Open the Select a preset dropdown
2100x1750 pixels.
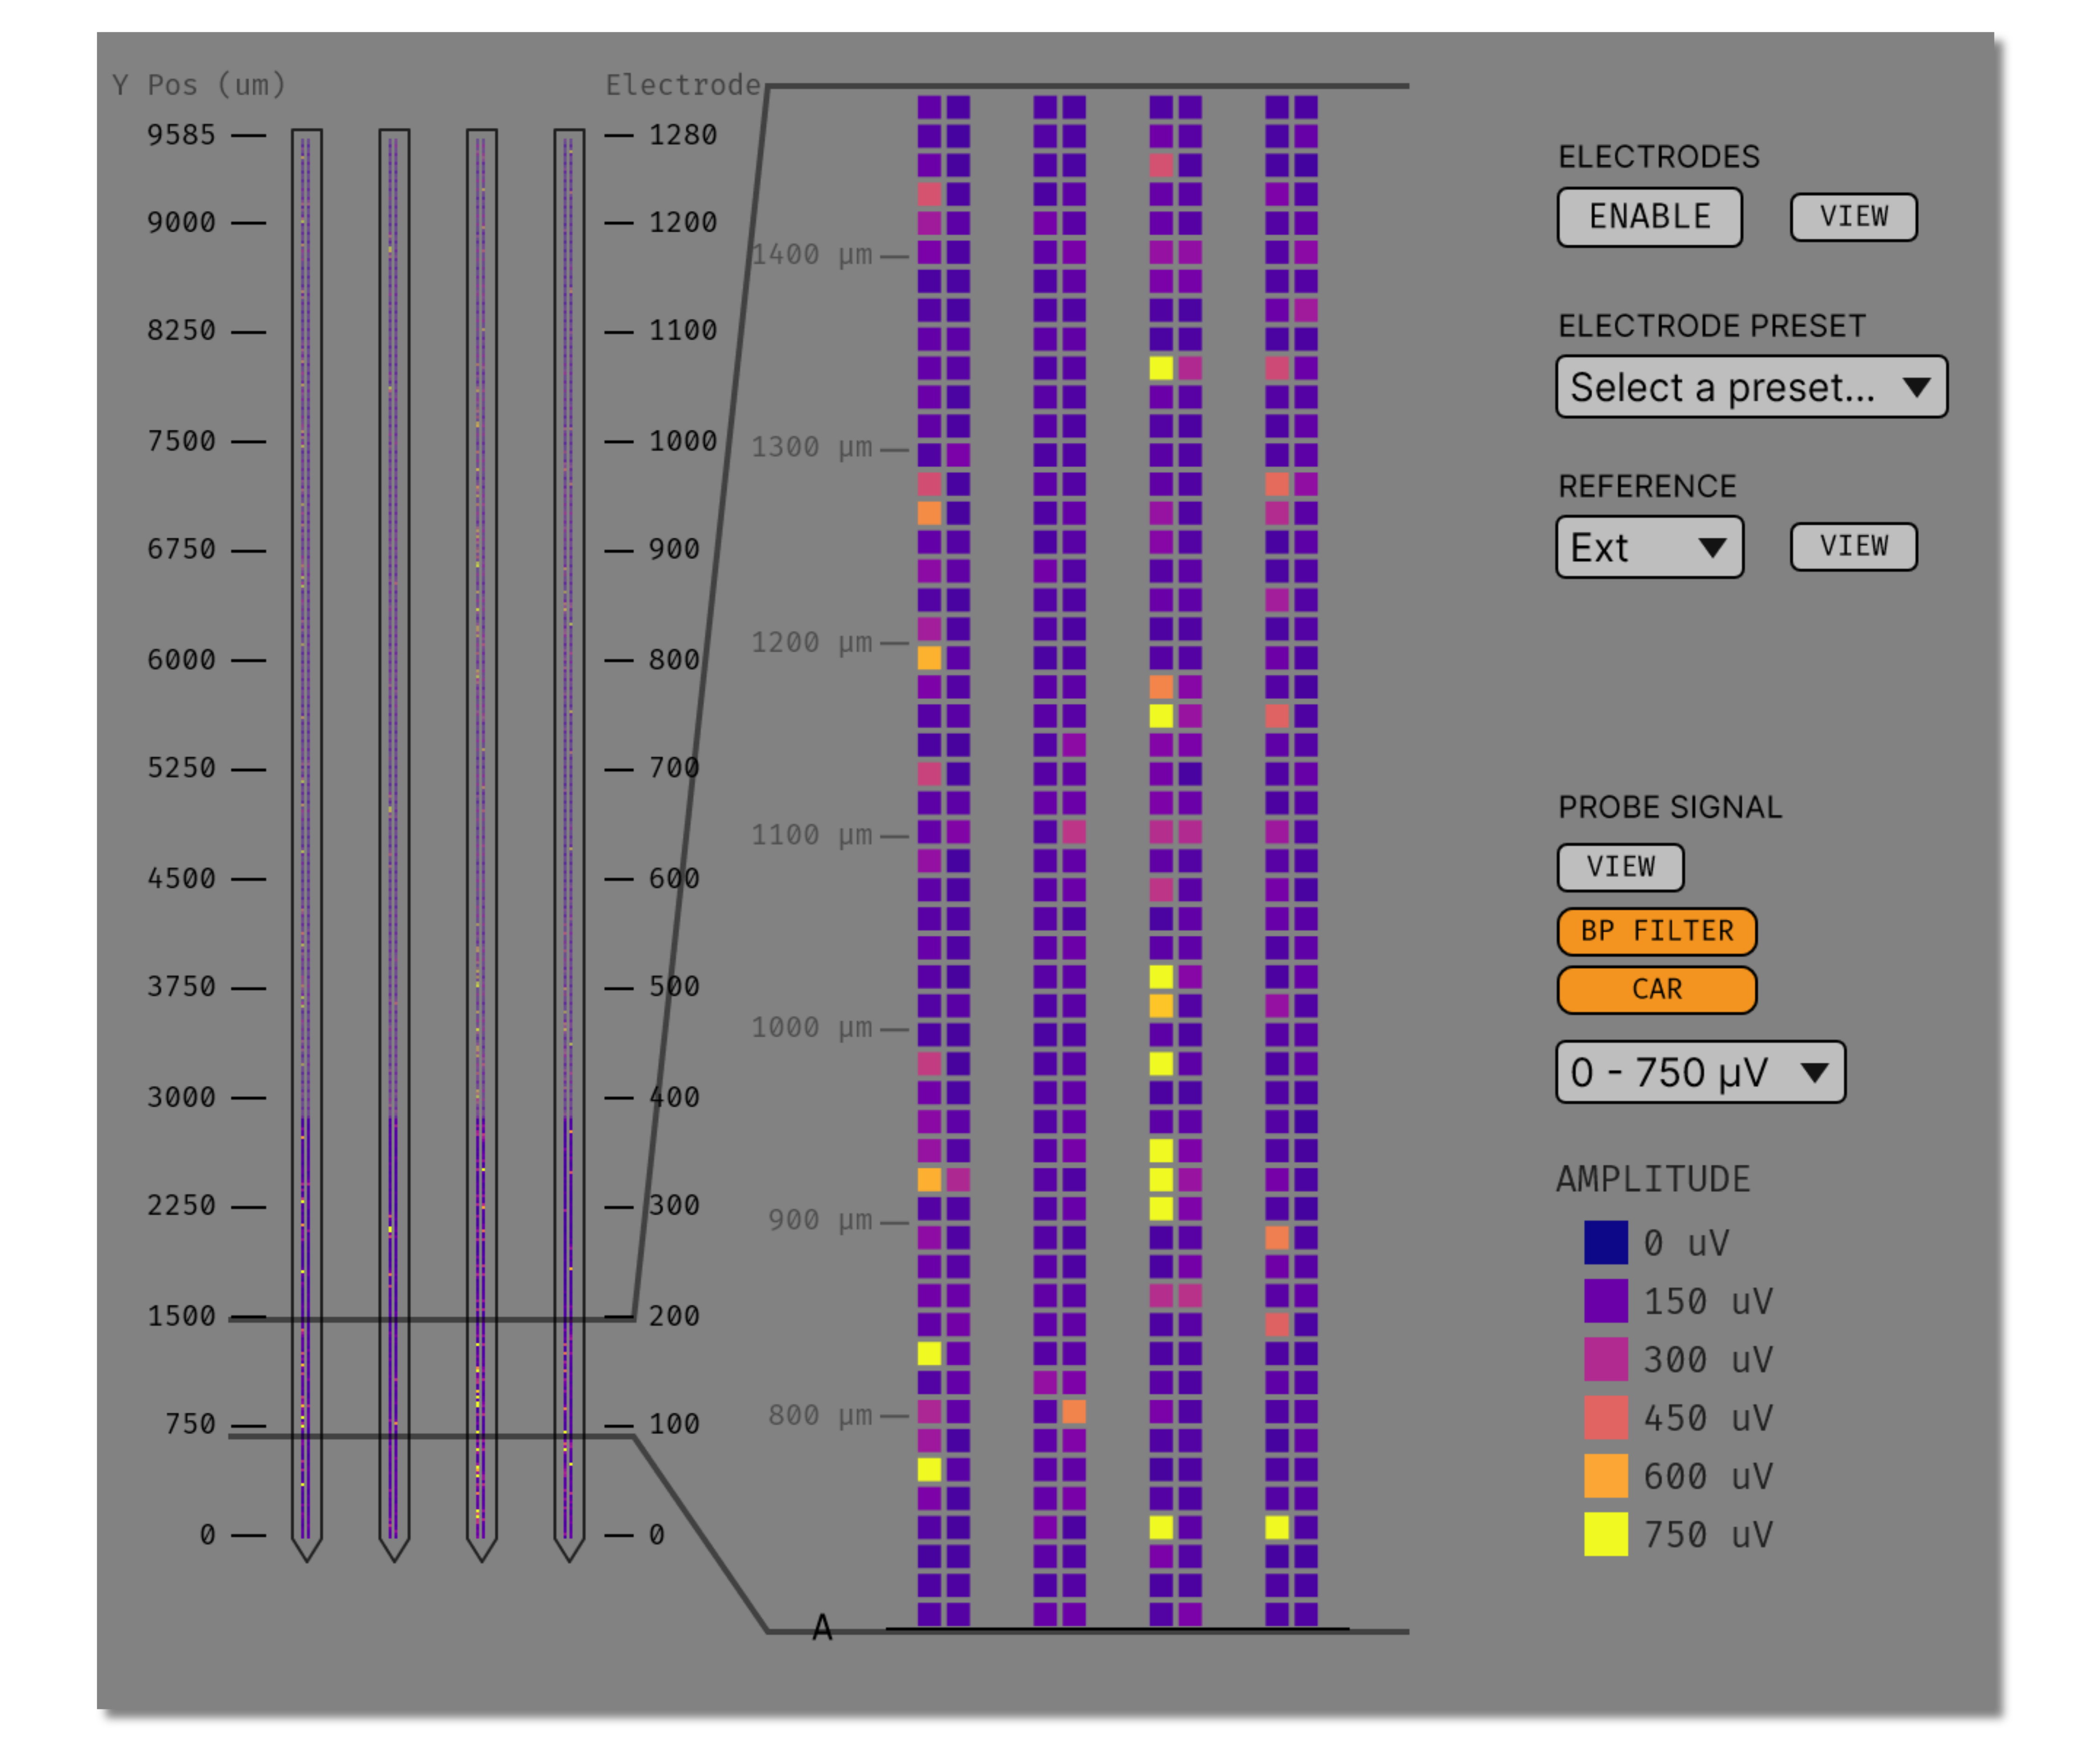[1750, 387]
